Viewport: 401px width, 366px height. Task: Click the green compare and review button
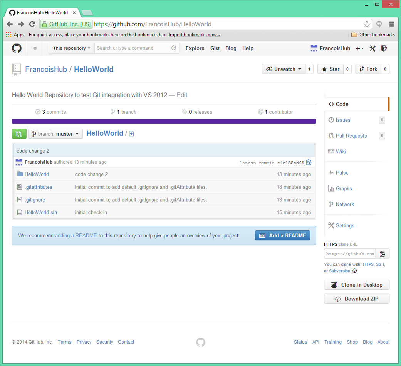19,134
